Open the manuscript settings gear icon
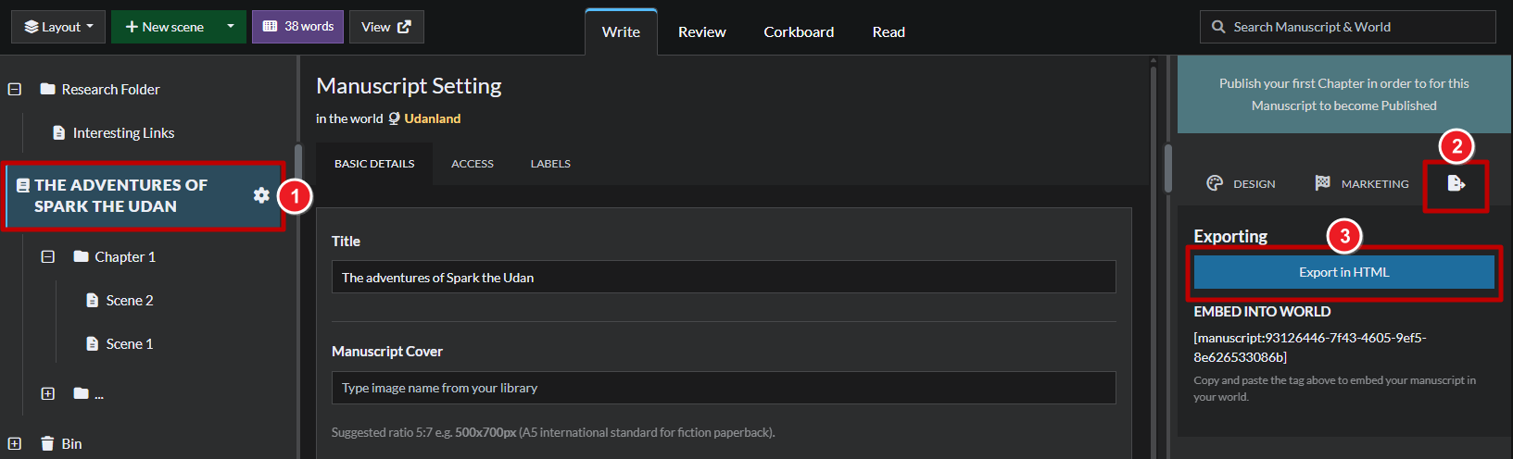The height and width of the screenshot is (459, 1513). click(x=261, y=195)
